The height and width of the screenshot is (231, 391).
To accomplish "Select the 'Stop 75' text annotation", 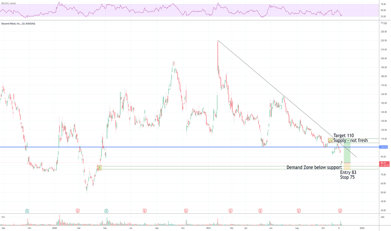I will pos(347,177).
